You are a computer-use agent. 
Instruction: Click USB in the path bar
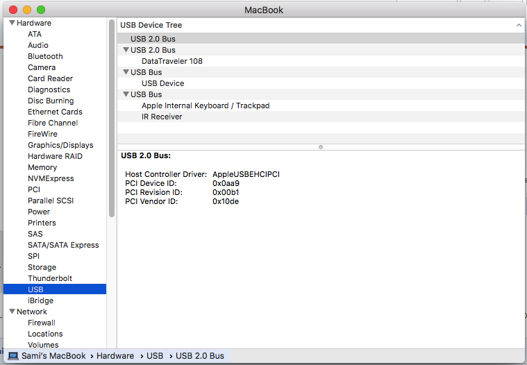(155, 356)
